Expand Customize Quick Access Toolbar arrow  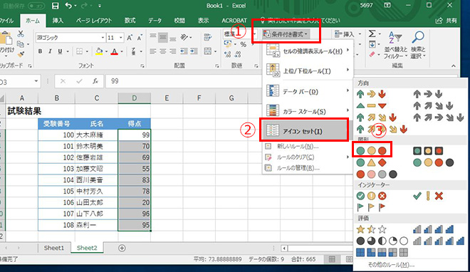tap(100, 6)
